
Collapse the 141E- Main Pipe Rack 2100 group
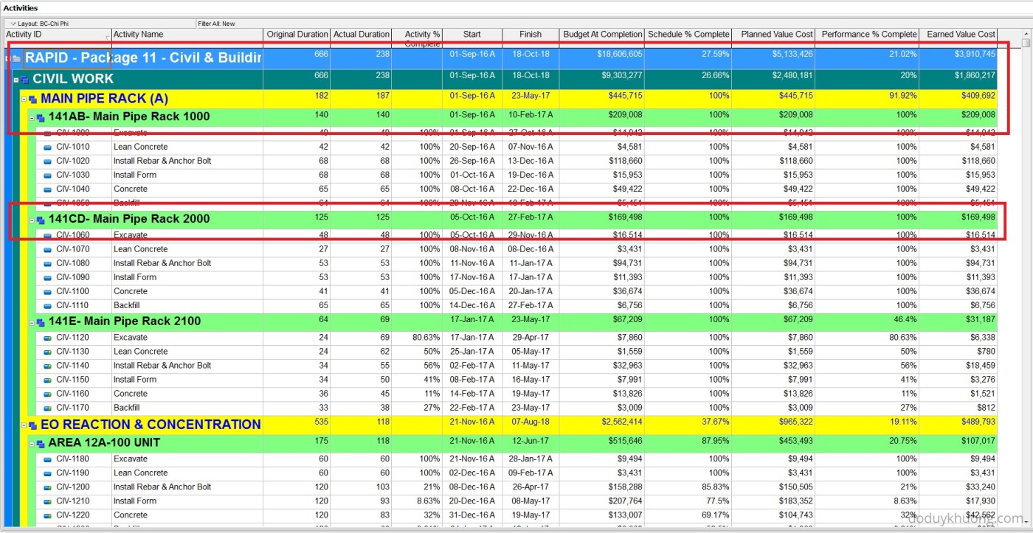click(32, 322)
